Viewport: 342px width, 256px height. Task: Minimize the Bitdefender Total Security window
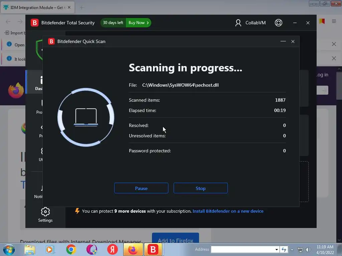pyautogui.click(x=295, y=23)
